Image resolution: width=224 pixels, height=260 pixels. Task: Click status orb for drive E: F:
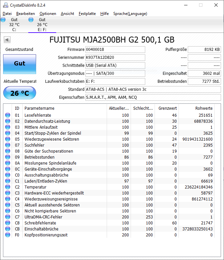31,20
